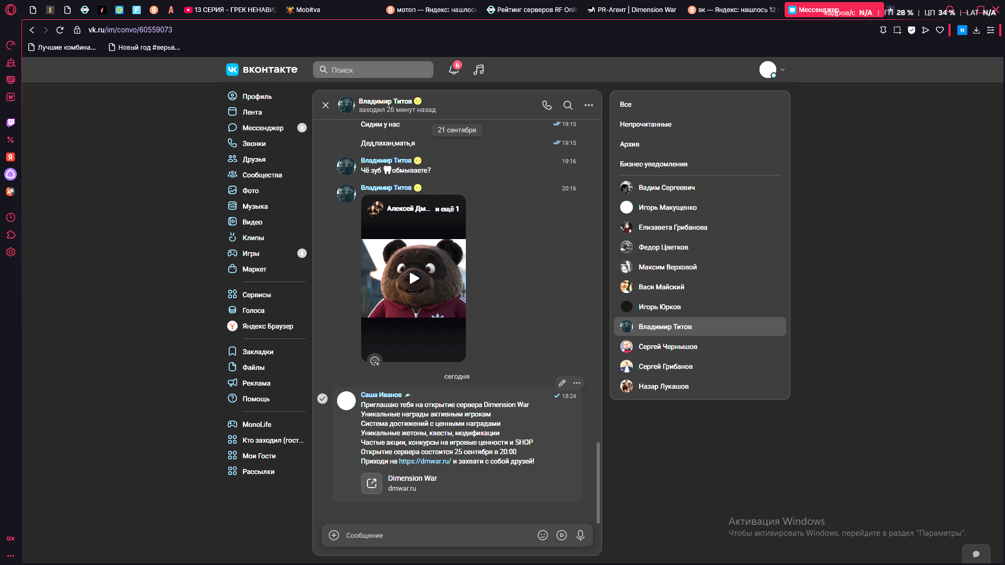Switch to the Dimension War PR-Агент browser tab

632,9
